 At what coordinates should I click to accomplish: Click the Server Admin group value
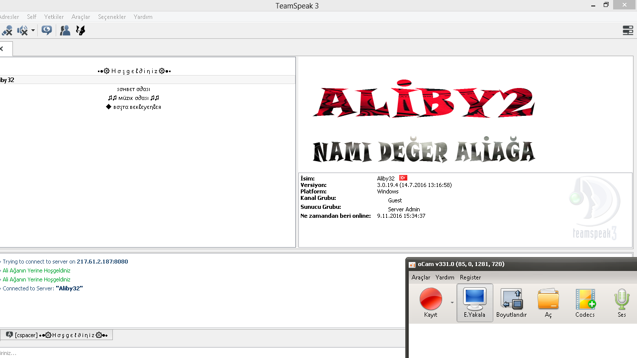tap(404, 209)
